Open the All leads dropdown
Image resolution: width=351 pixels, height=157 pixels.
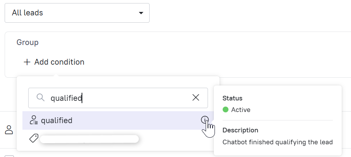(77, 13)
